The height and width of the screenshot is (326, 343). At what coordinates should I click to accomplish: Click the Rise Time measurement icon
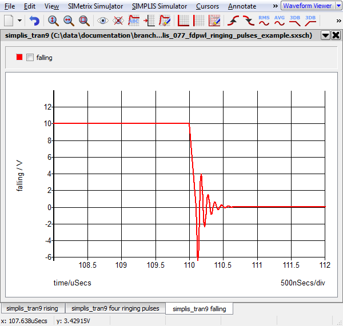tap(233, 21)
